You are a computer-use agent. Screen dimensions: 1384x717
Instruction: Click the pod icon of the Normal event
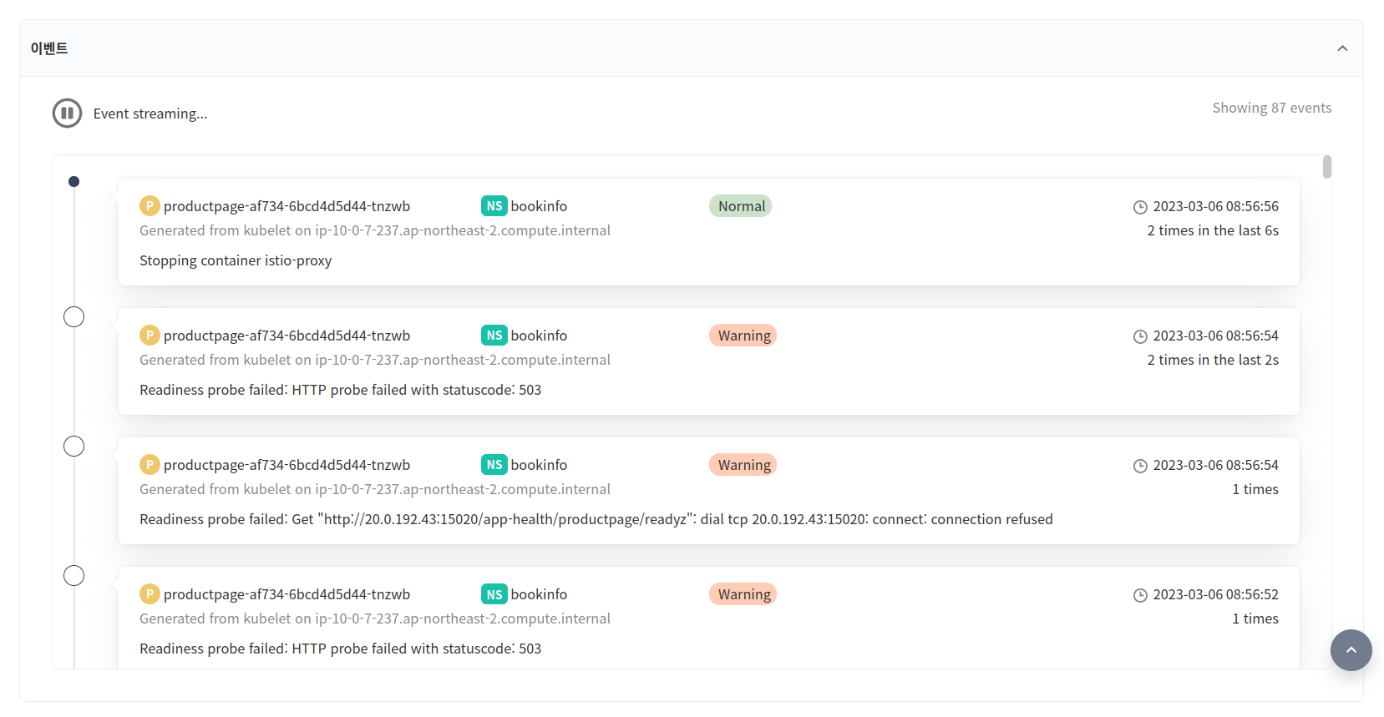click(150, 205)
